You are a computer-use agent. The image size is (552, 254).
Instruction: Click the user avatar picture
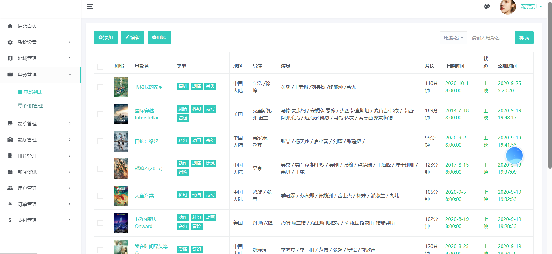[507, 7]
